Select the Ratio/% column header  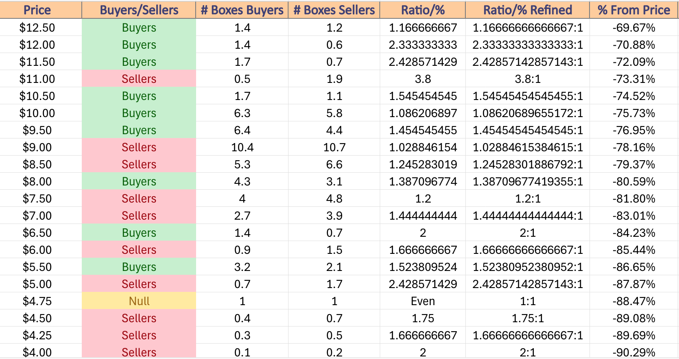423,10
